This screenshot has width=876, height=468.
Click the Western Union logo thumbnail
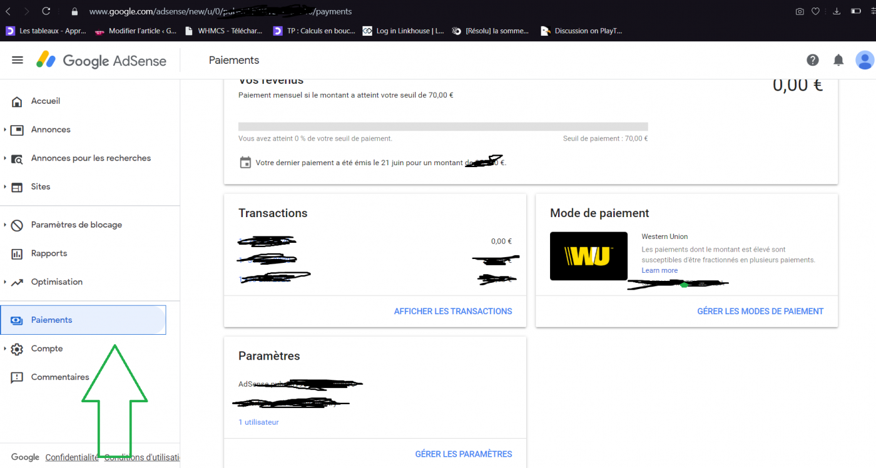tap(589, 256)
